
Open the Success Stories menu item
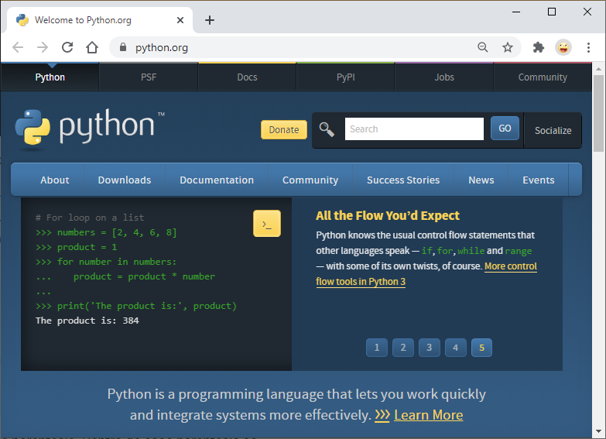click(x=402, y=180)
